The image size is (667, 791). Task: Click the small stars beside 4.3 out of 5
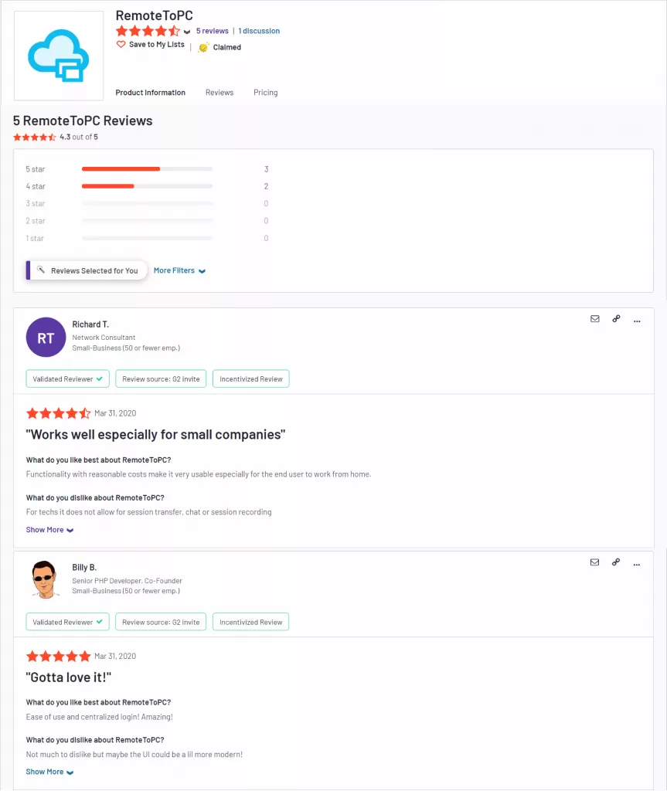34,137
